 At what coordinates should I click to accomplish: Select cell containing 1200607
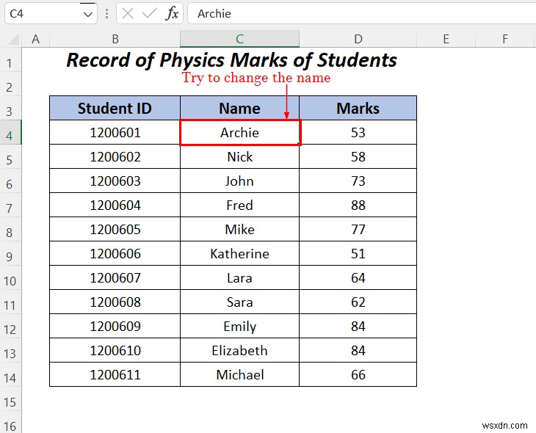coord(115,278)
